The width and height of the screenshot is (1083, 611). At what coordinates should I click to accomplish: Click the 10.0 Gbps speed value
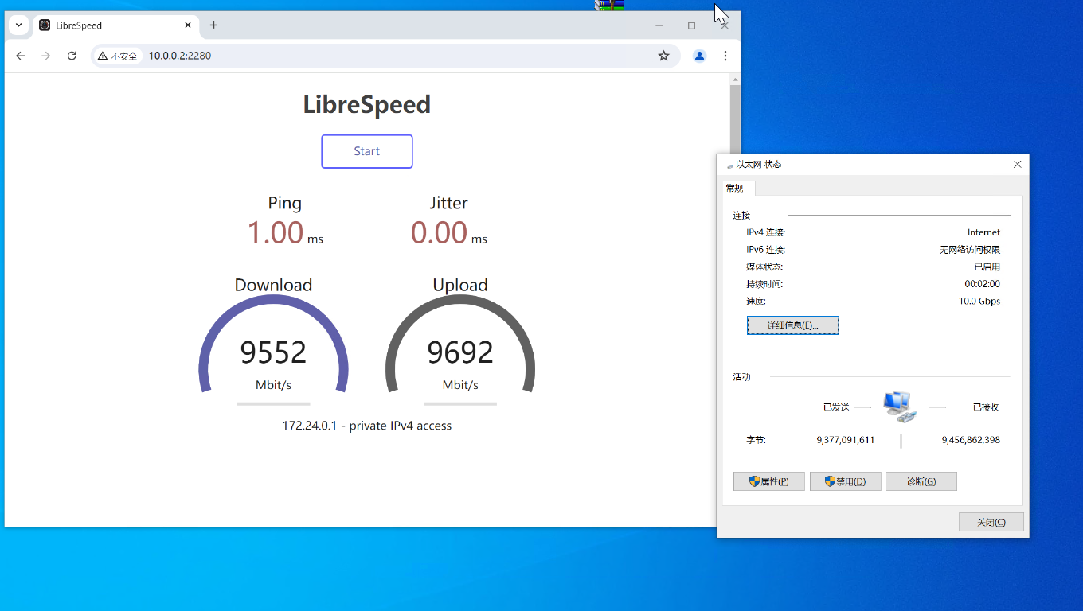tap(979, 302)
